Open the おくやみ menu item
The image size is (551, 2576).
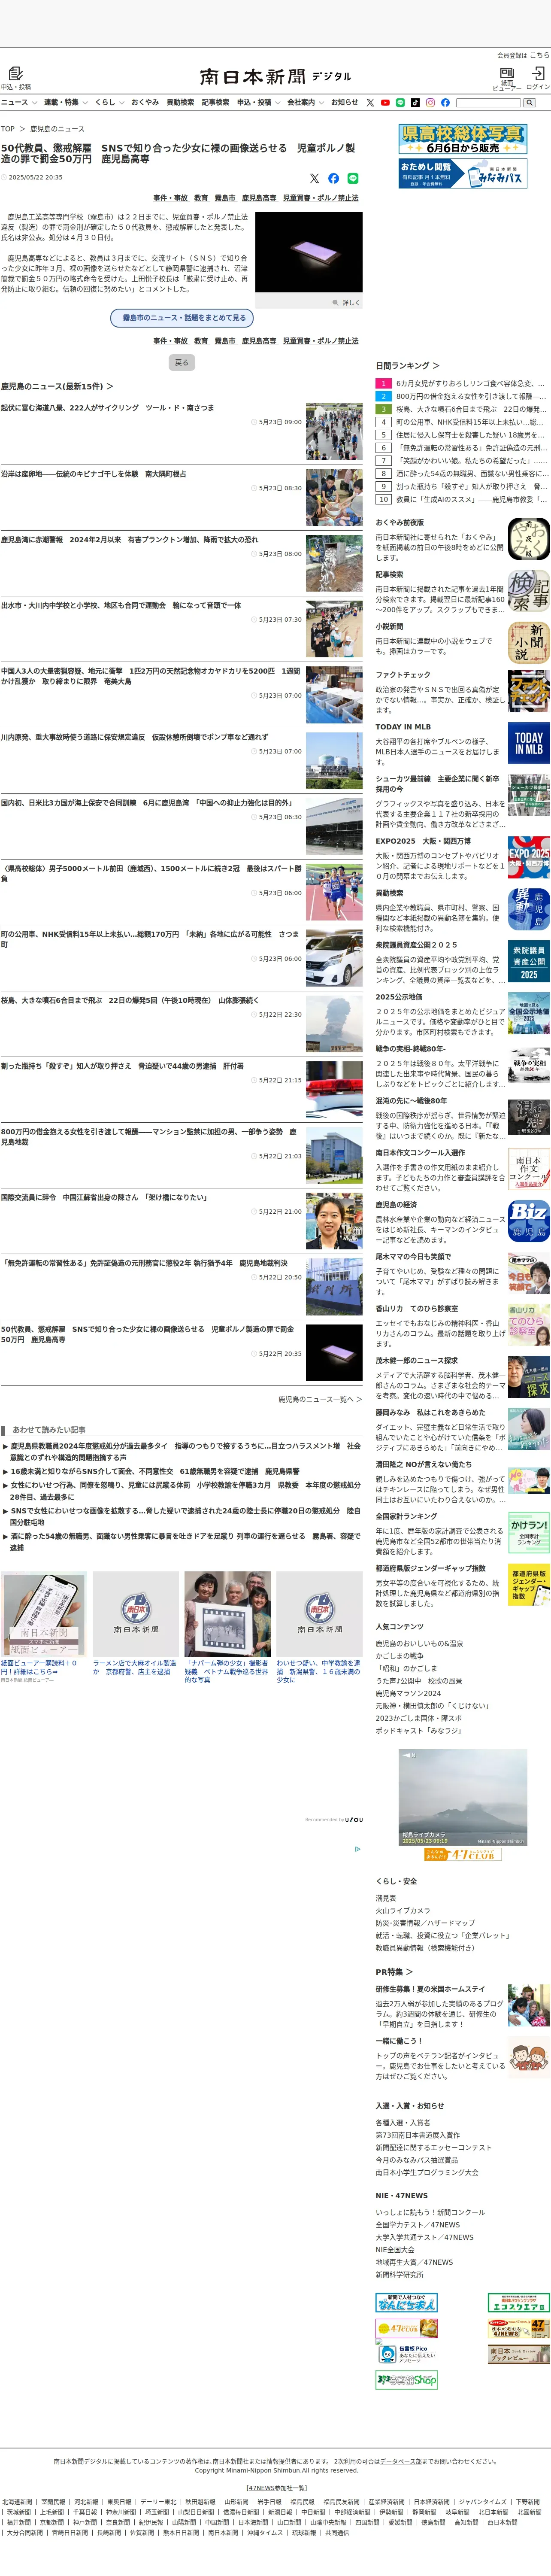click(x=144, y=102)
